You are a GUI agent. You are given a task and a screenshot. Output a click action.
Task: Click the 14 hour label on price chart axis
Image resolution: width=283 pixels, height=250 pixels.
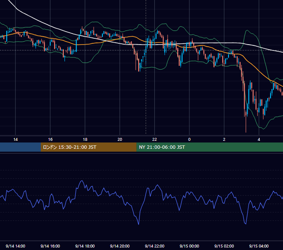coord(15,140)
